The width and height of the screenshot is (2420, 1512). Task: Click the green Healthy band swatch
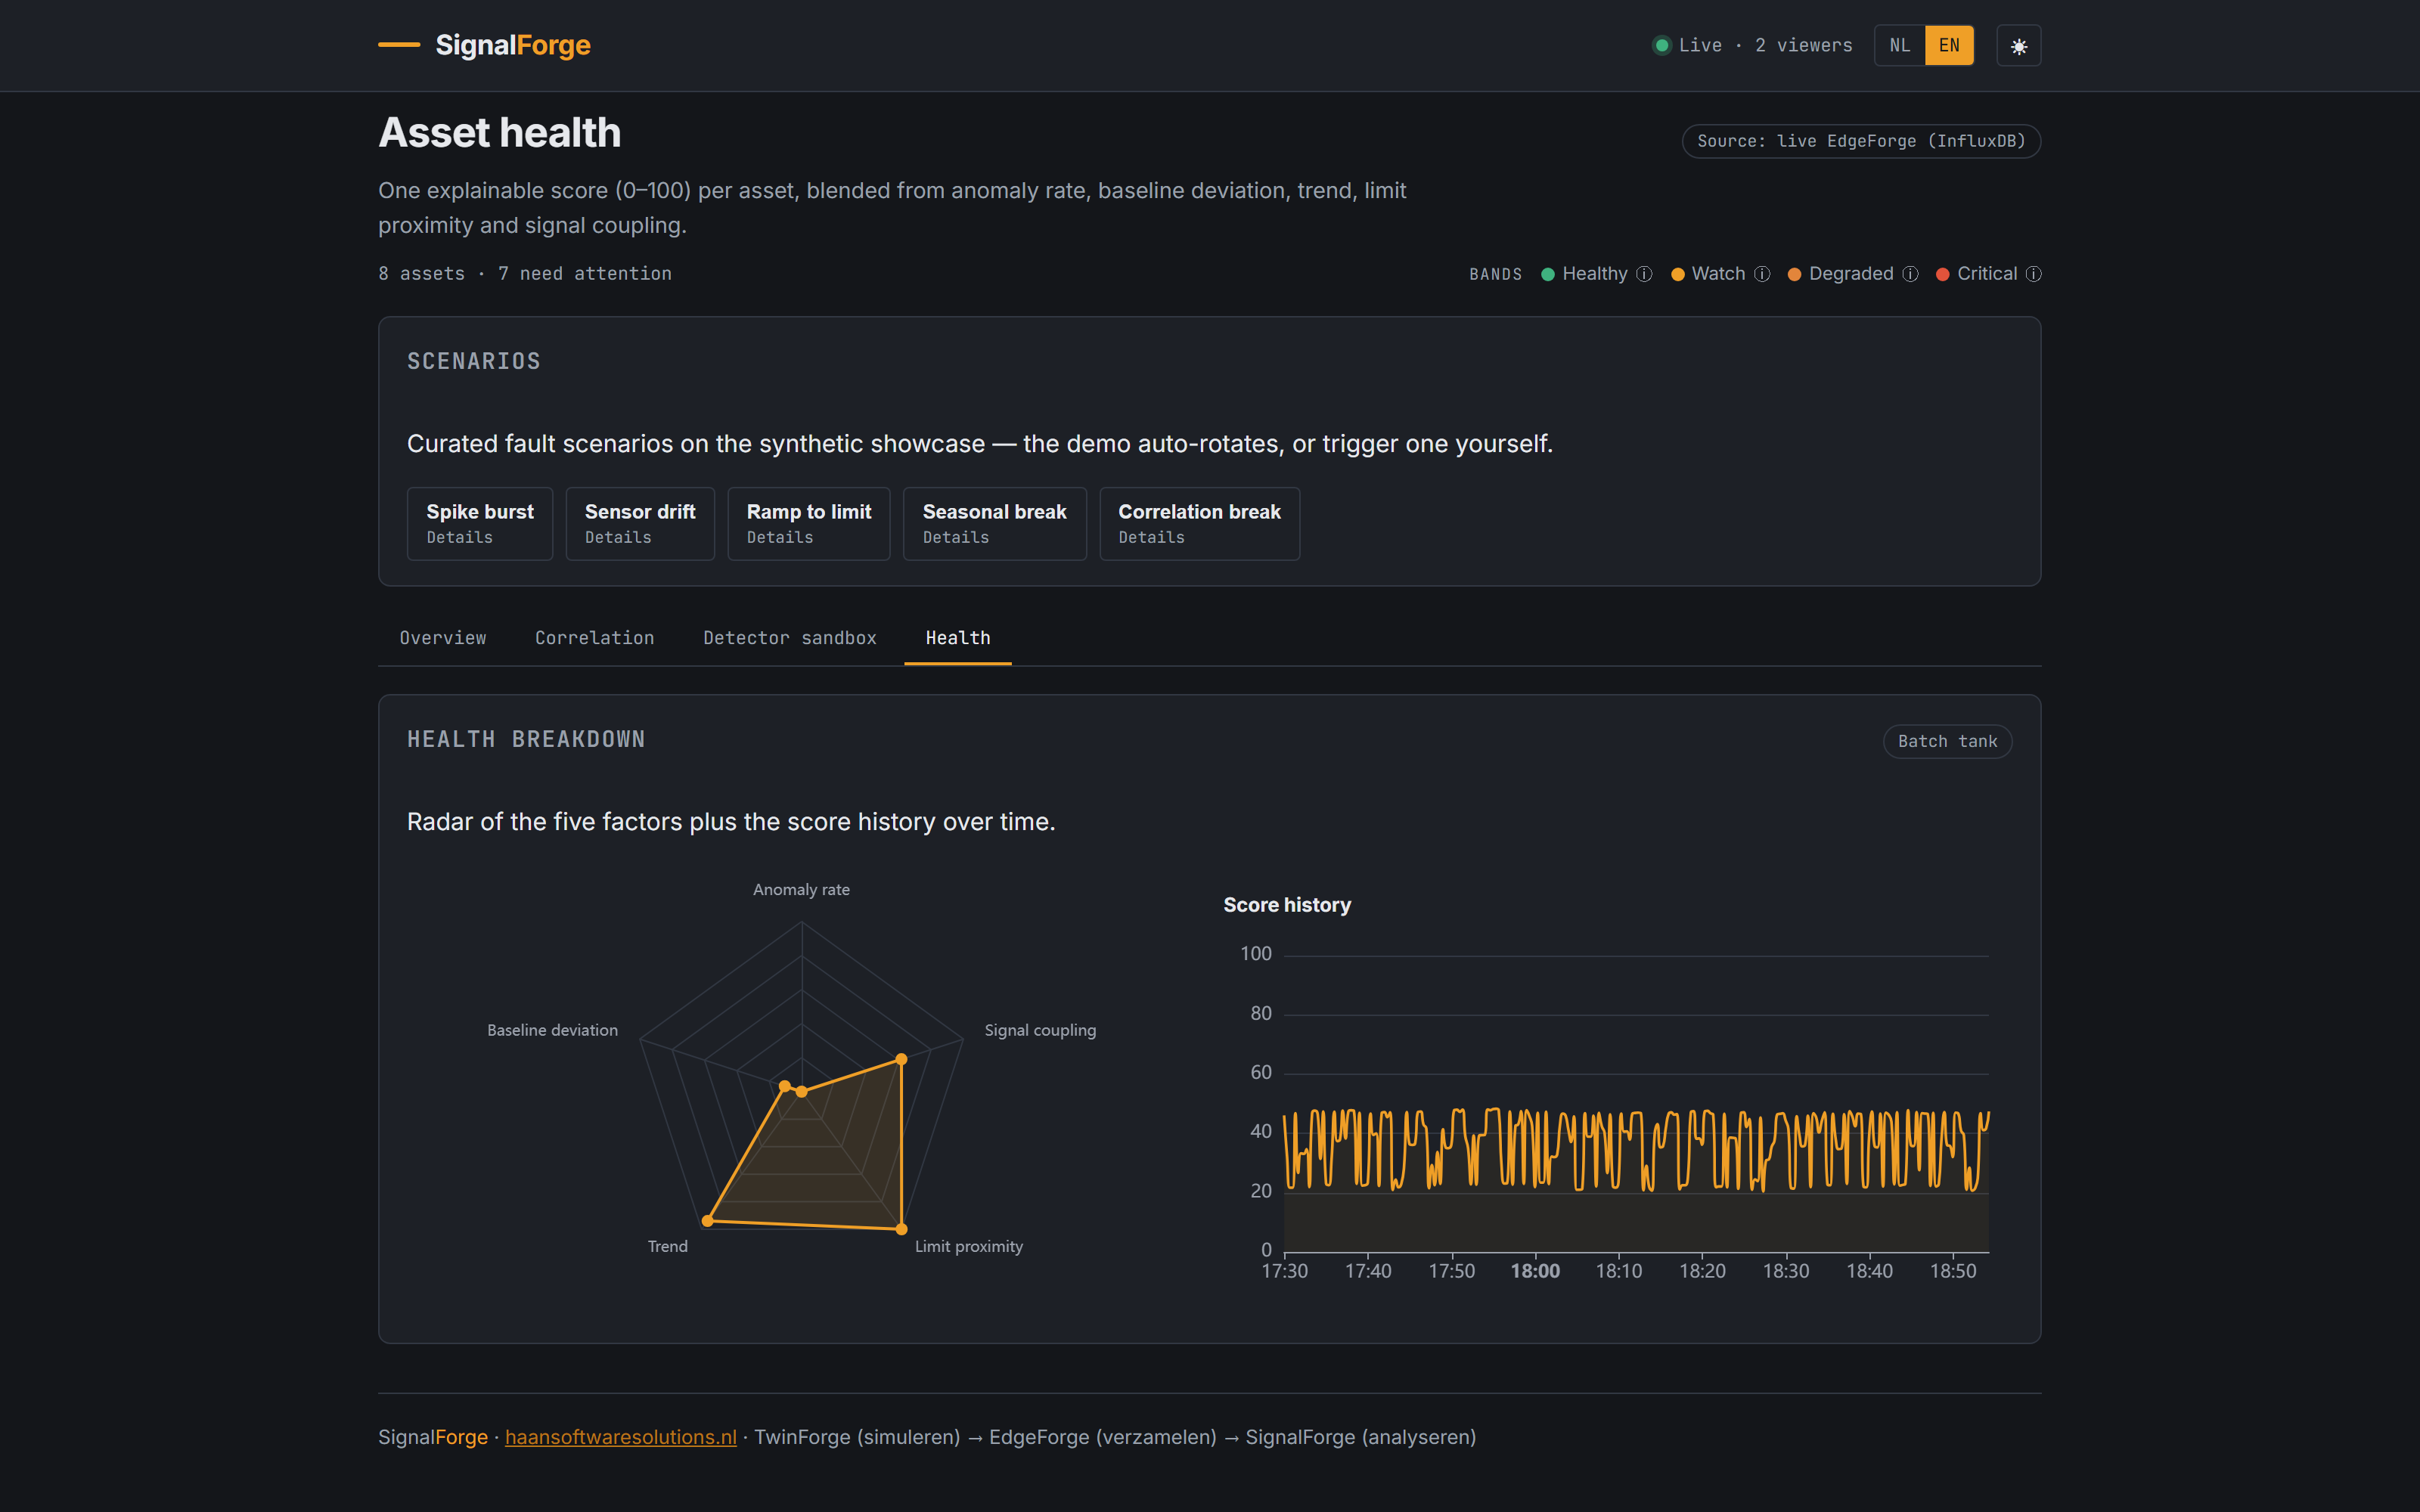tap(1548, 274)
